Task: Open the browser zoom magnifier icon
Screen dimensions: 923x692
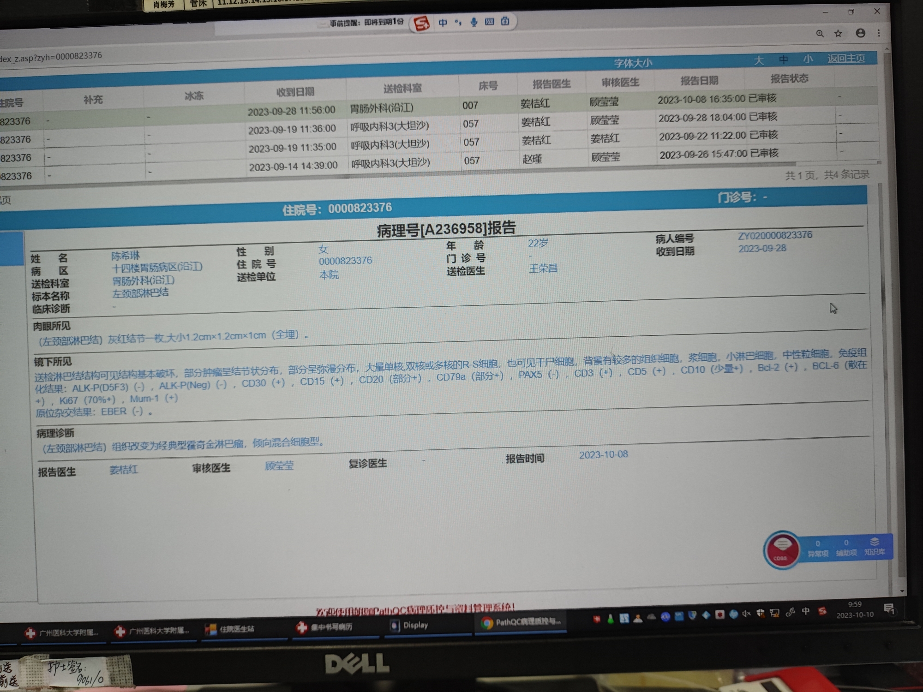Action: point(820,33)
